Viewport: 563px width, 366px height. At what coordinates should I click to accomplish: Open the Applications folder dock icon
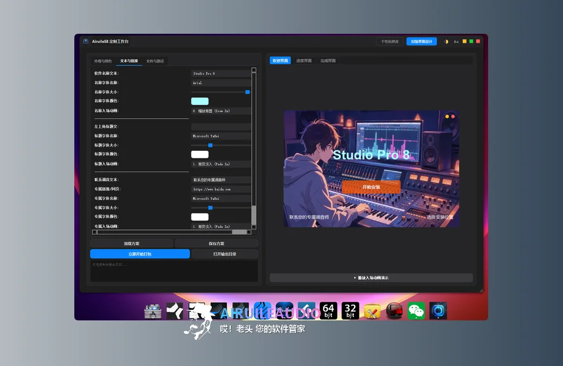[153, 311]
